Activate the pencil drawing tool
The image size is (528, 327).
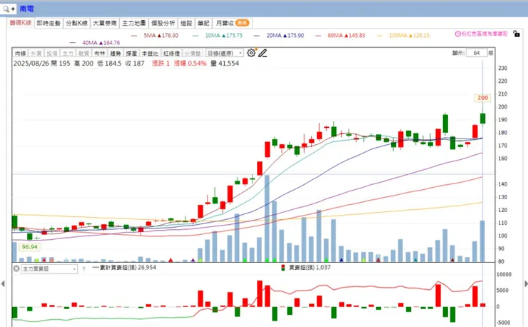(263, 53)
